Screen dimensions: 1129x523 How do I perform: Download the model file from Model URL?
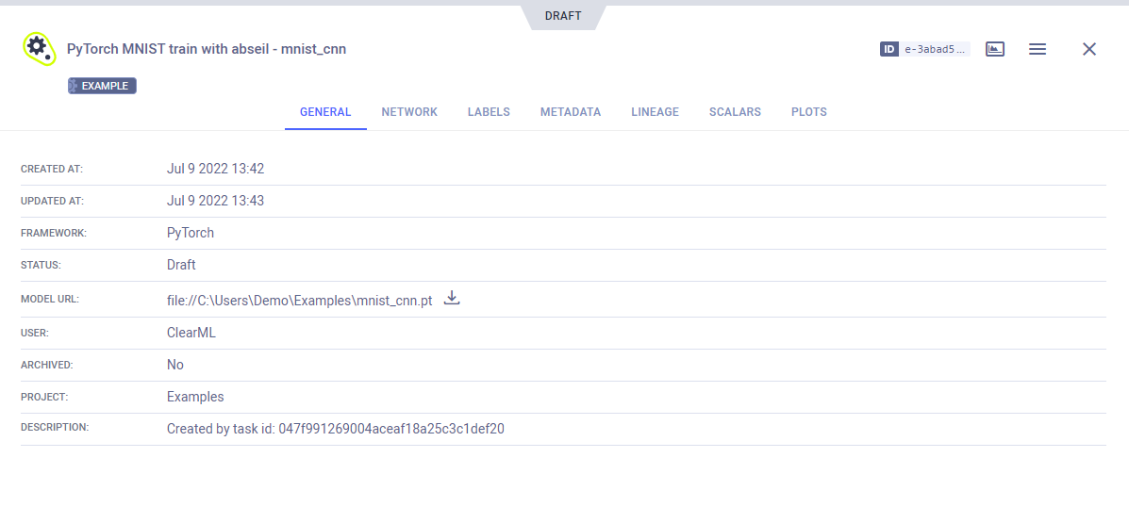(x=452, y=299)
